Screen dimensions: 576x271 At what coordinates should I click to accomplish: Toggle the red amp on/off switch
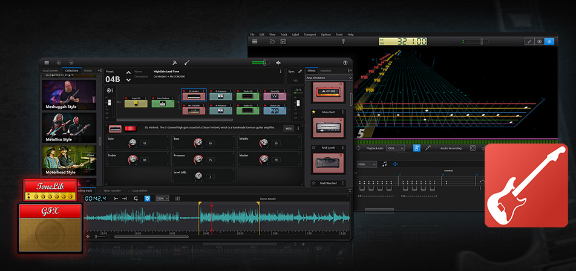[130, 128]
